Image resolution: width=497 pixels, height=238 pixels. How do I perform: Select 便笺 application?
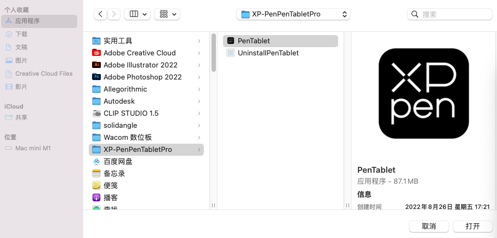pos(146,186)
